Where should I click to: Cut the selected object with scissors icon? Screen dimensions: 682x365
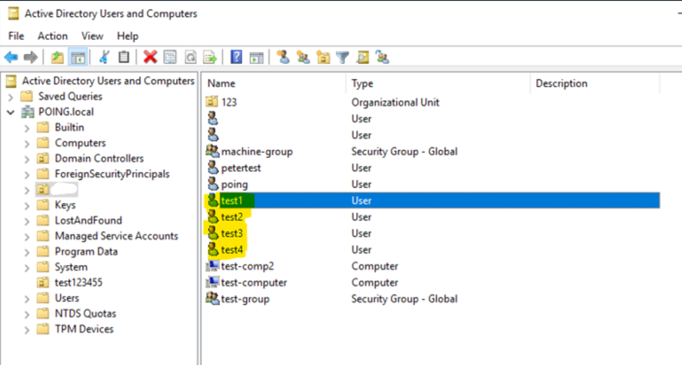tap(104, 57)
